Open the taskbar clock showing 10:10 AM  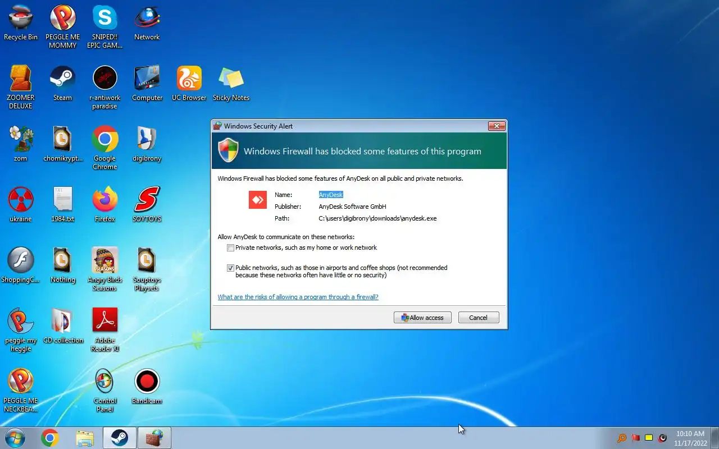point(690,438)
